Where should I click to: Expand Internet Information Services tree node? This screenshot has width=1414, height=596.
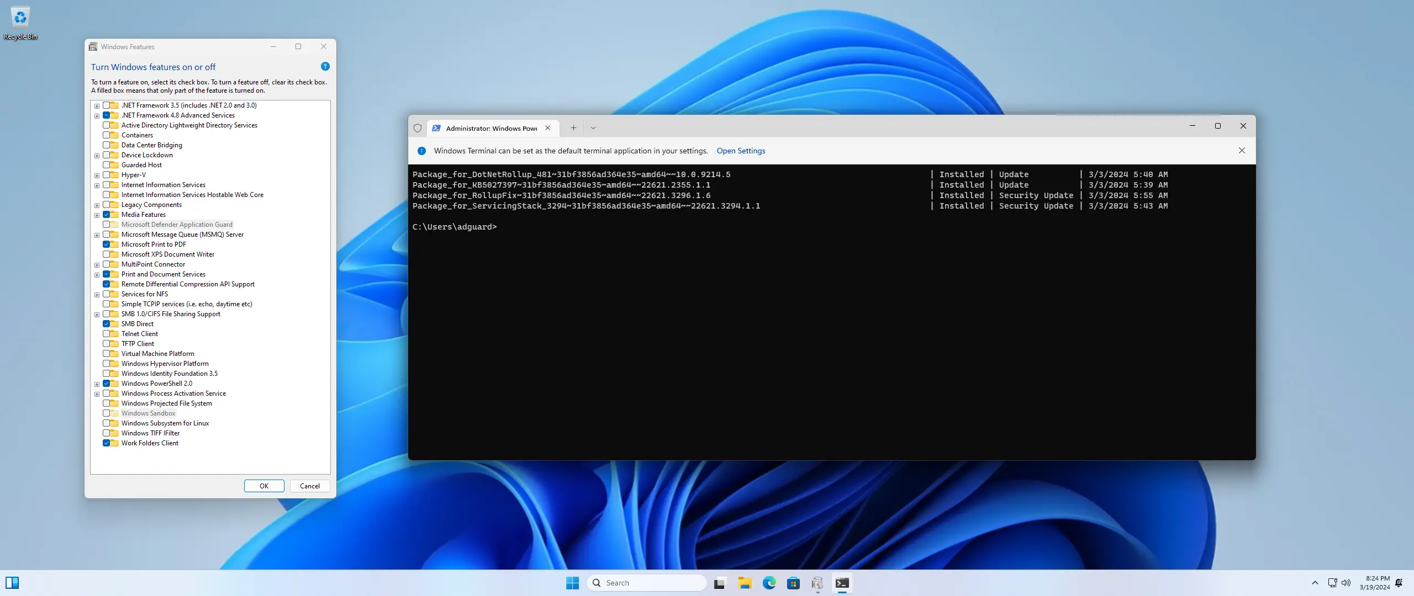coord(97,185)
